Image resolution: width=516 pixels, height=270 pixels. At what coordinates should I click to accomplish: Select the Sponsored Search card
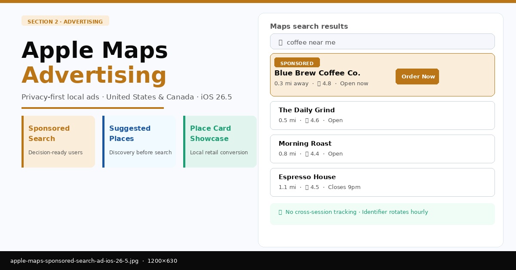58,141
